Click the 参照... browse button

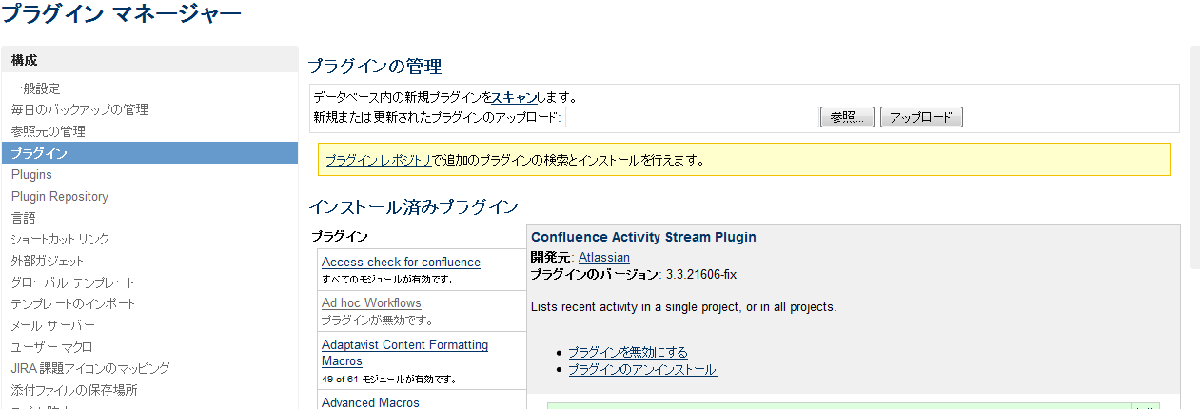click(848, 117)
